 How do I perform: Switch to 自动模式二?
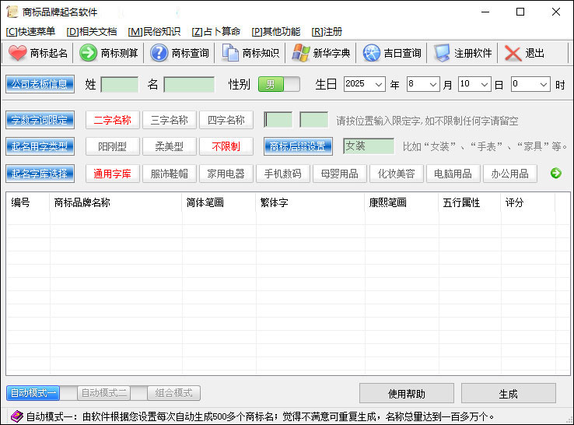[104, 393]
